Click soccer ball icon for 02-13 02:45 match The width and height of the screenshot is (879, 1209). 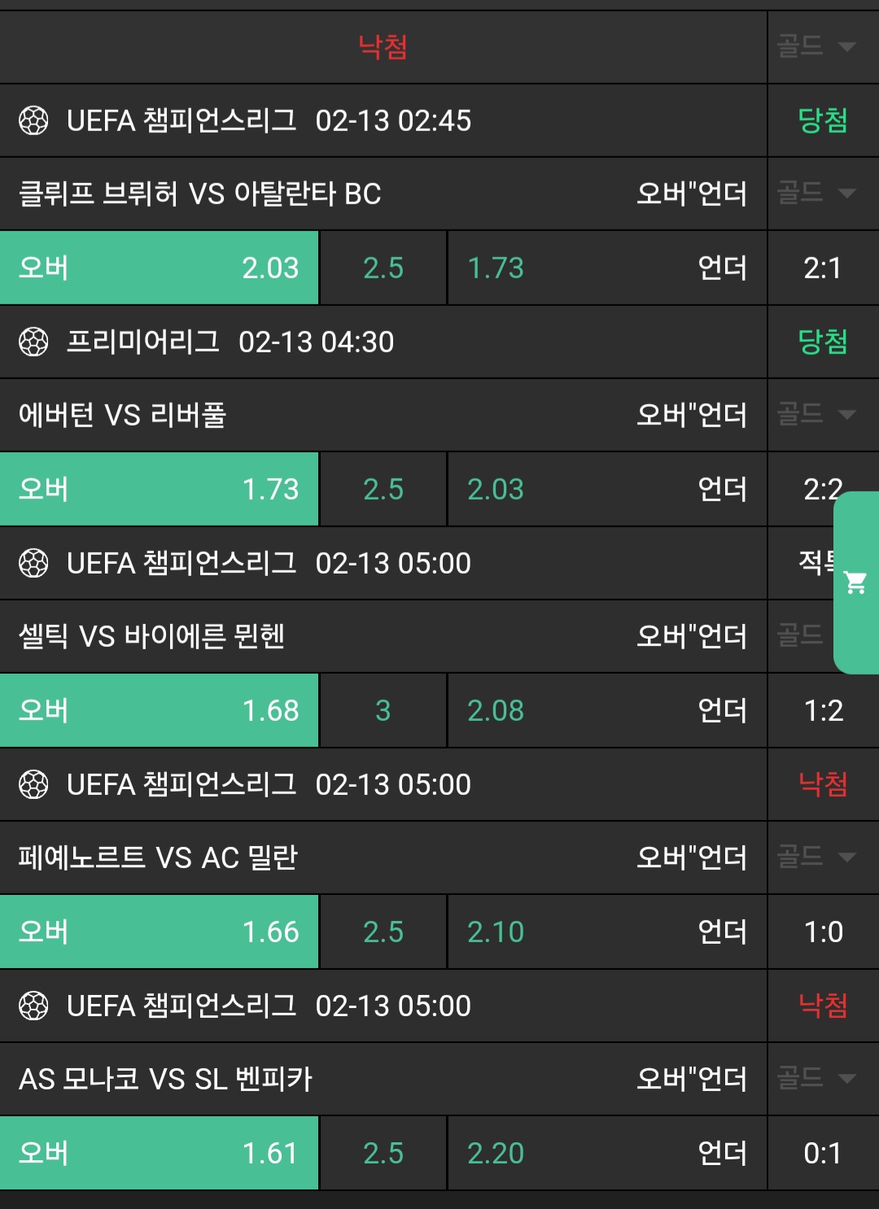33,121
